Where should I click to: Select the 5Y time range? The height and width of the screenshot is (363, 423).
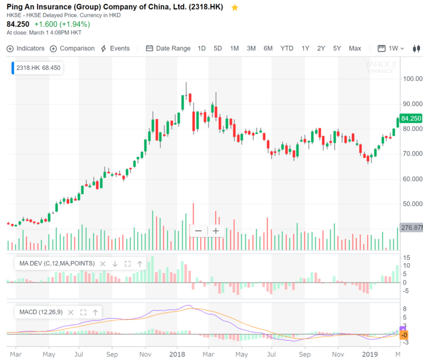(337, 49)
